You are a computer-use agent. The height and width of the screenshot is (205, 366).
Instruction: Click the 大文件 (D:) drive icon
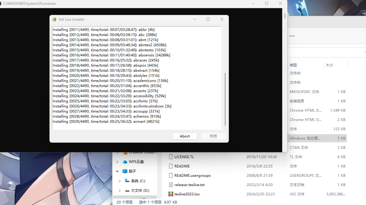tap(127, 191)
